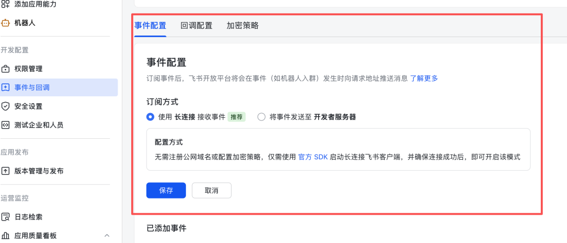Collapse the 应用质量看板 chevron arrow
Image resolution: width=567 pixels, height=243 pixels.
point(107,236)
